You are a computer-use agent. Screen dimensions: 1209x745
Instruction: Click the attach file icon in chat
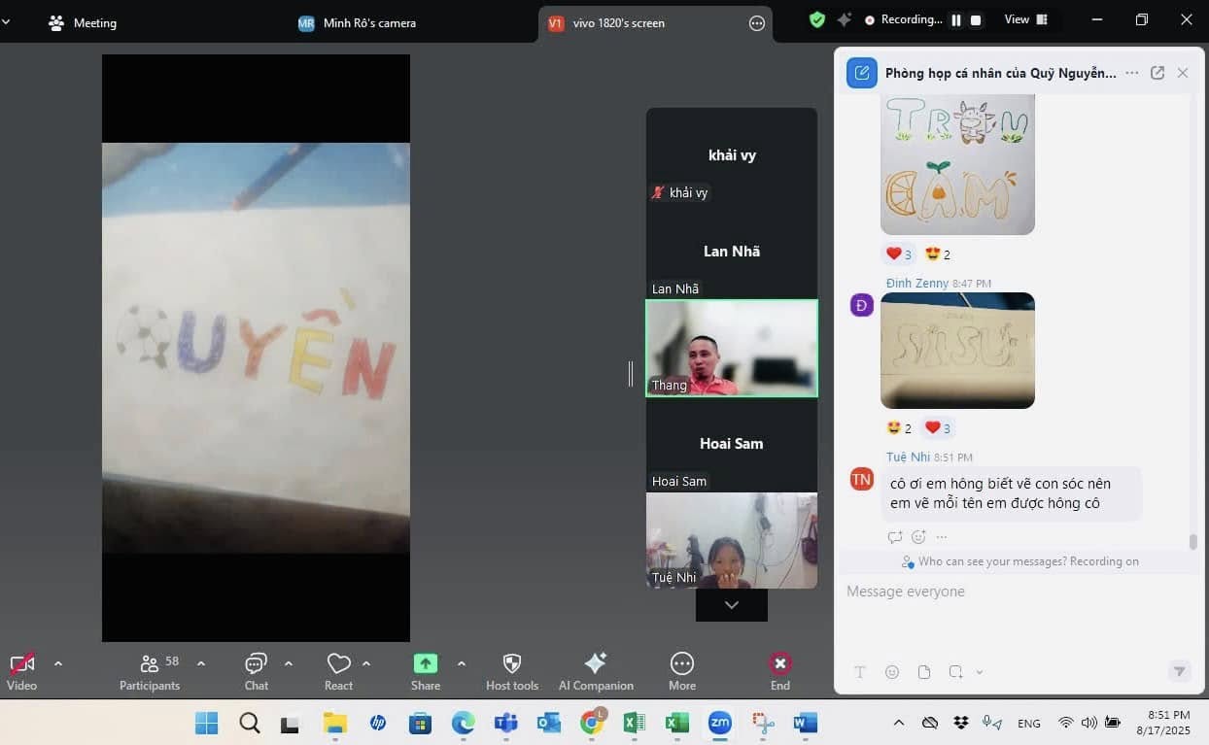(x=924, y=672)
